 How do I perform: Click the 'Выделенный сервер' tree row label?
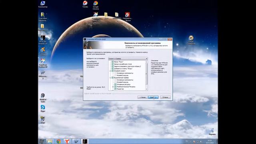pyautogui.click(x=121, y=78)
